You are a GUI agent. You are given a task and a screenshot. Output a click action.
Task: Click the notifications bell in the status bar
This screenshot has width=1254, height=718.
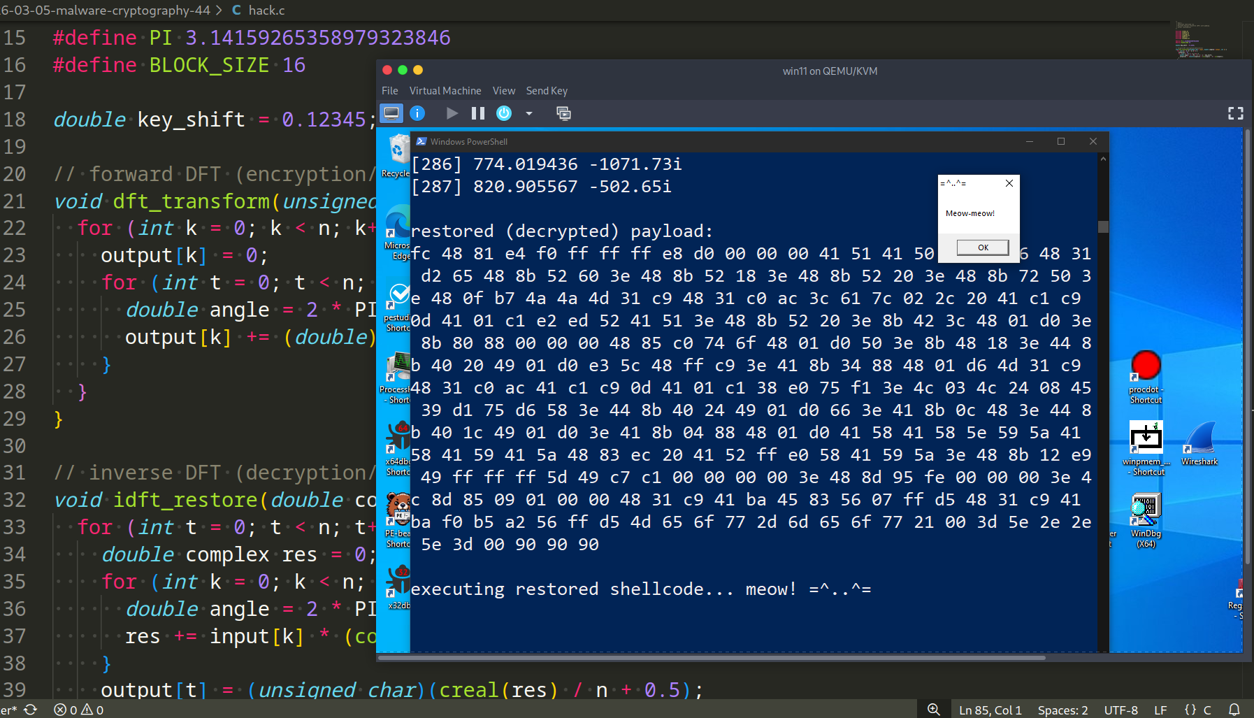(x=1236, y=710)
